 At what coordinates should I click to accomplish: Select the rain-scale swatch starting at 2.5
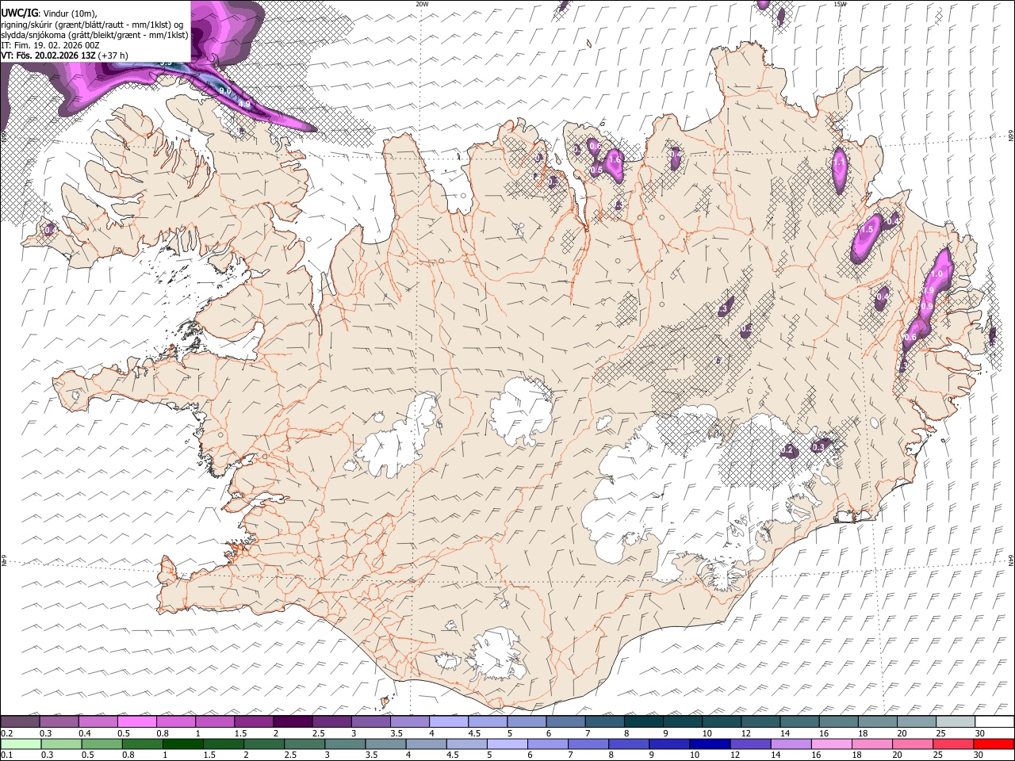click(304, 744)
